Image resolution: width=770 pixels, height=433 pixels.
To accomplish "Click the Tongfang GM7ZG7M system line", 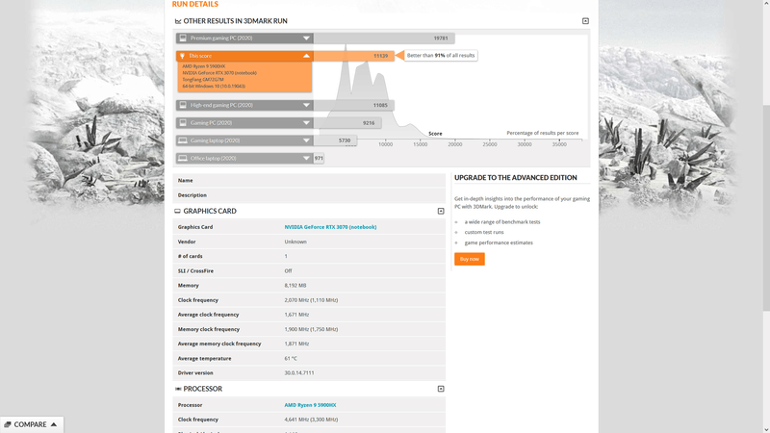I will 203,80.
